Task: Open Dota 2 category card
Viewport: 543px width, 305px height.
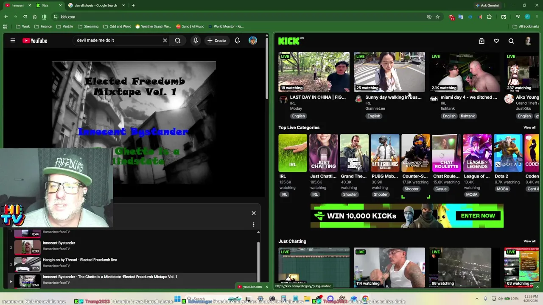Action: point(508,153)
